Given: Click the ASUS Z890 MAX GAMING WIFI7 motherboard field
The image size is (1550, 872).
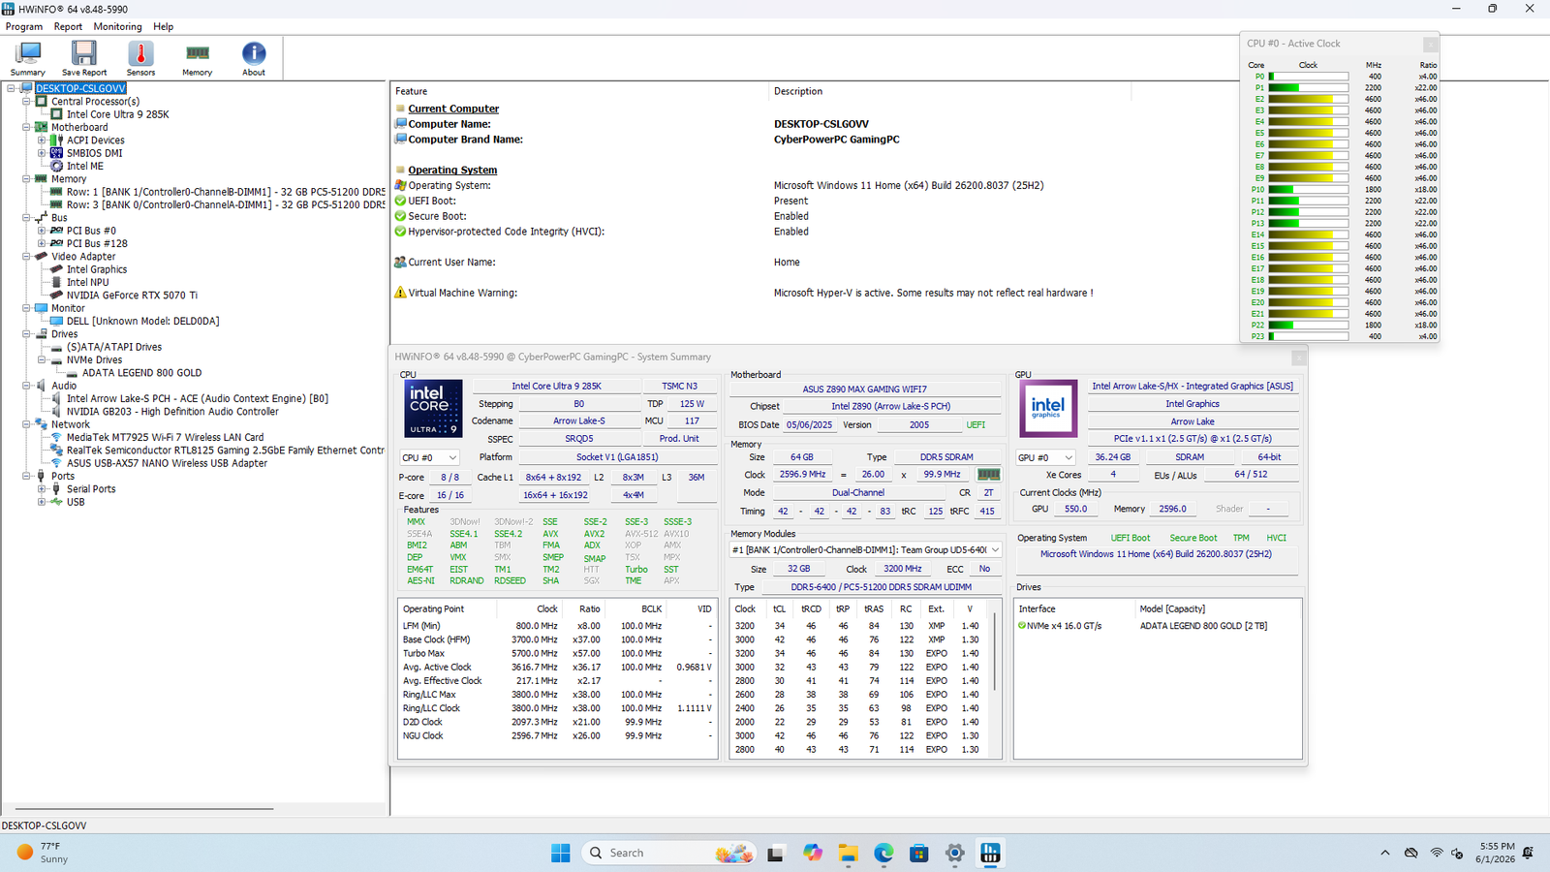Looking at the screenshot, I should point(865,389).
